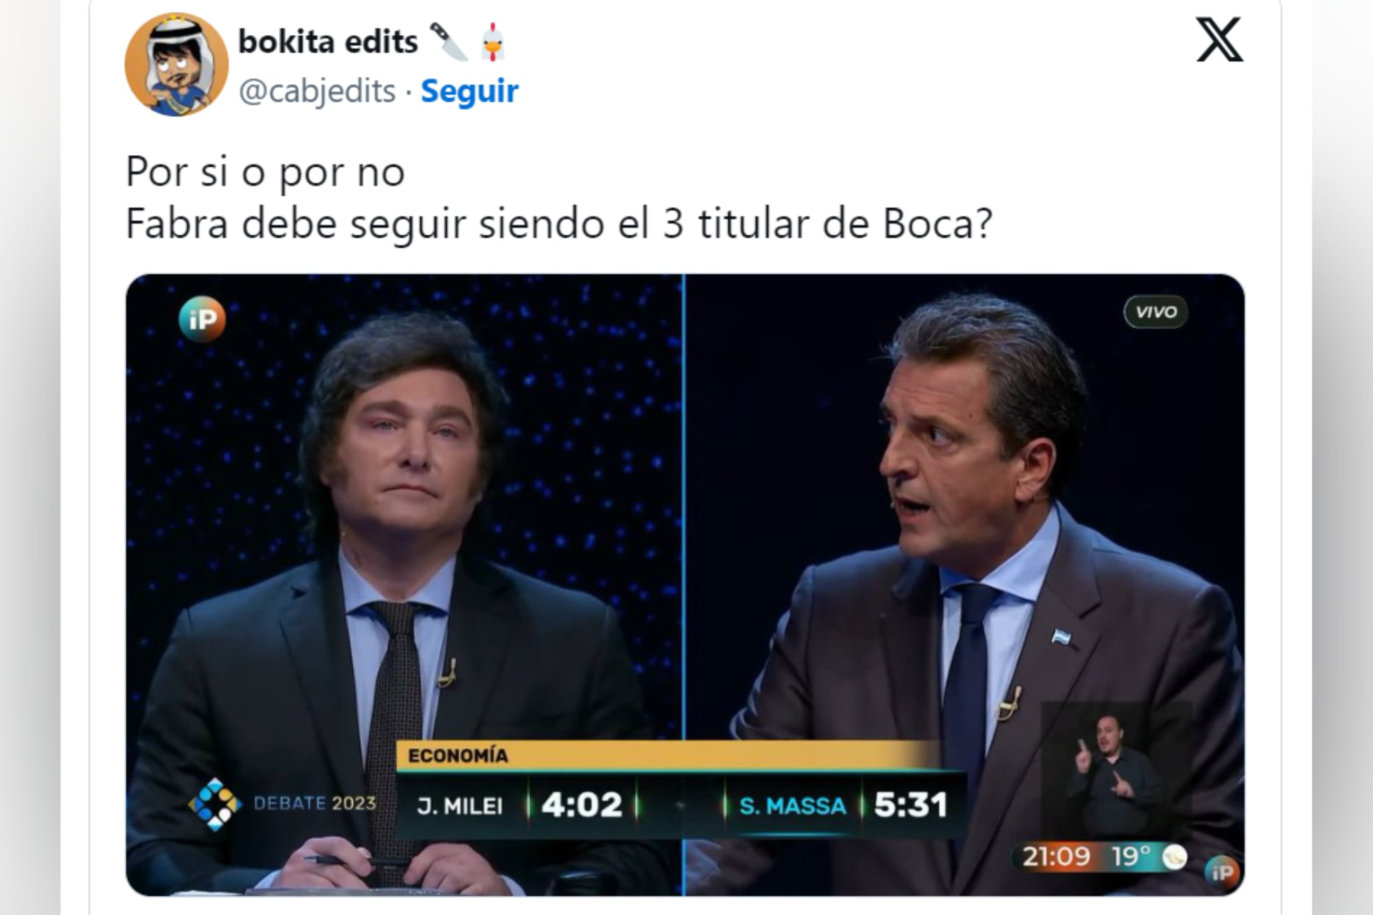Click the sign language interpreter inset
Screen dimensions: 1373x915
tap(1117, 772)
